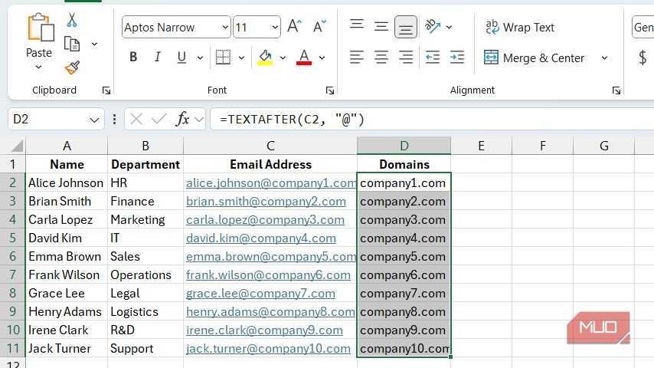Open fill color dropdown arrow
This screenshot has height=368, width=654.
click(x=283, y=58)
